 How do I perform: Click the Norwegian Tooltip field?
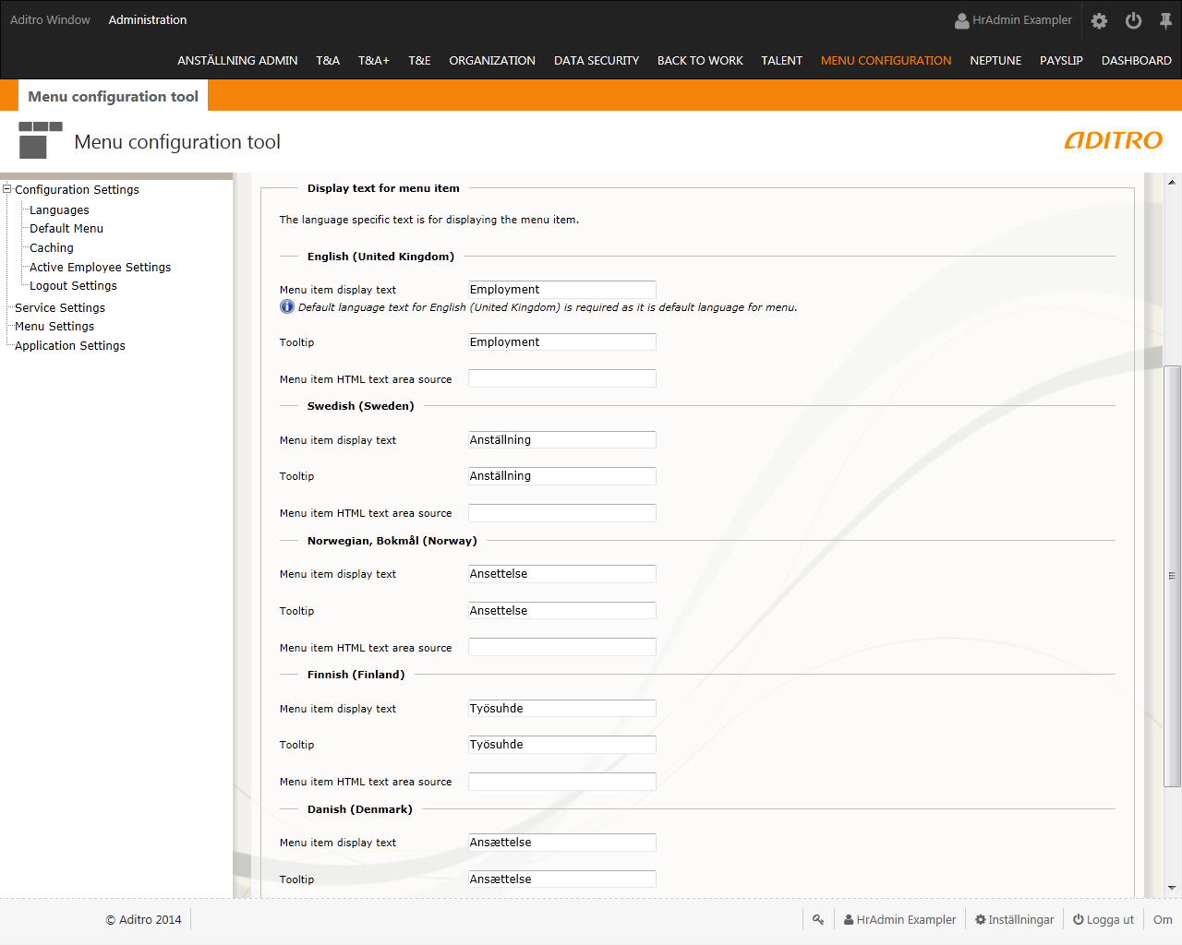[562, 611]
